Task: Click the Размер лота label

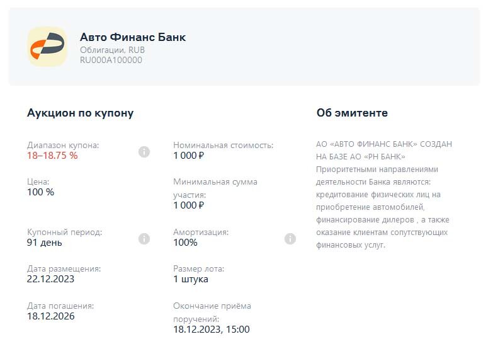Action: (x=199, y=268)
